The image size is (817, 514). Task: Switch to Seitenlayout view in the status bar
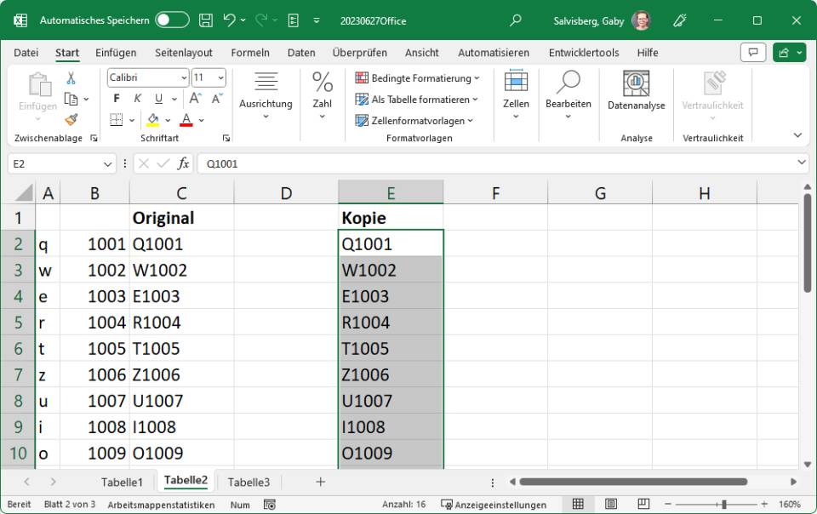click(609, 504)
